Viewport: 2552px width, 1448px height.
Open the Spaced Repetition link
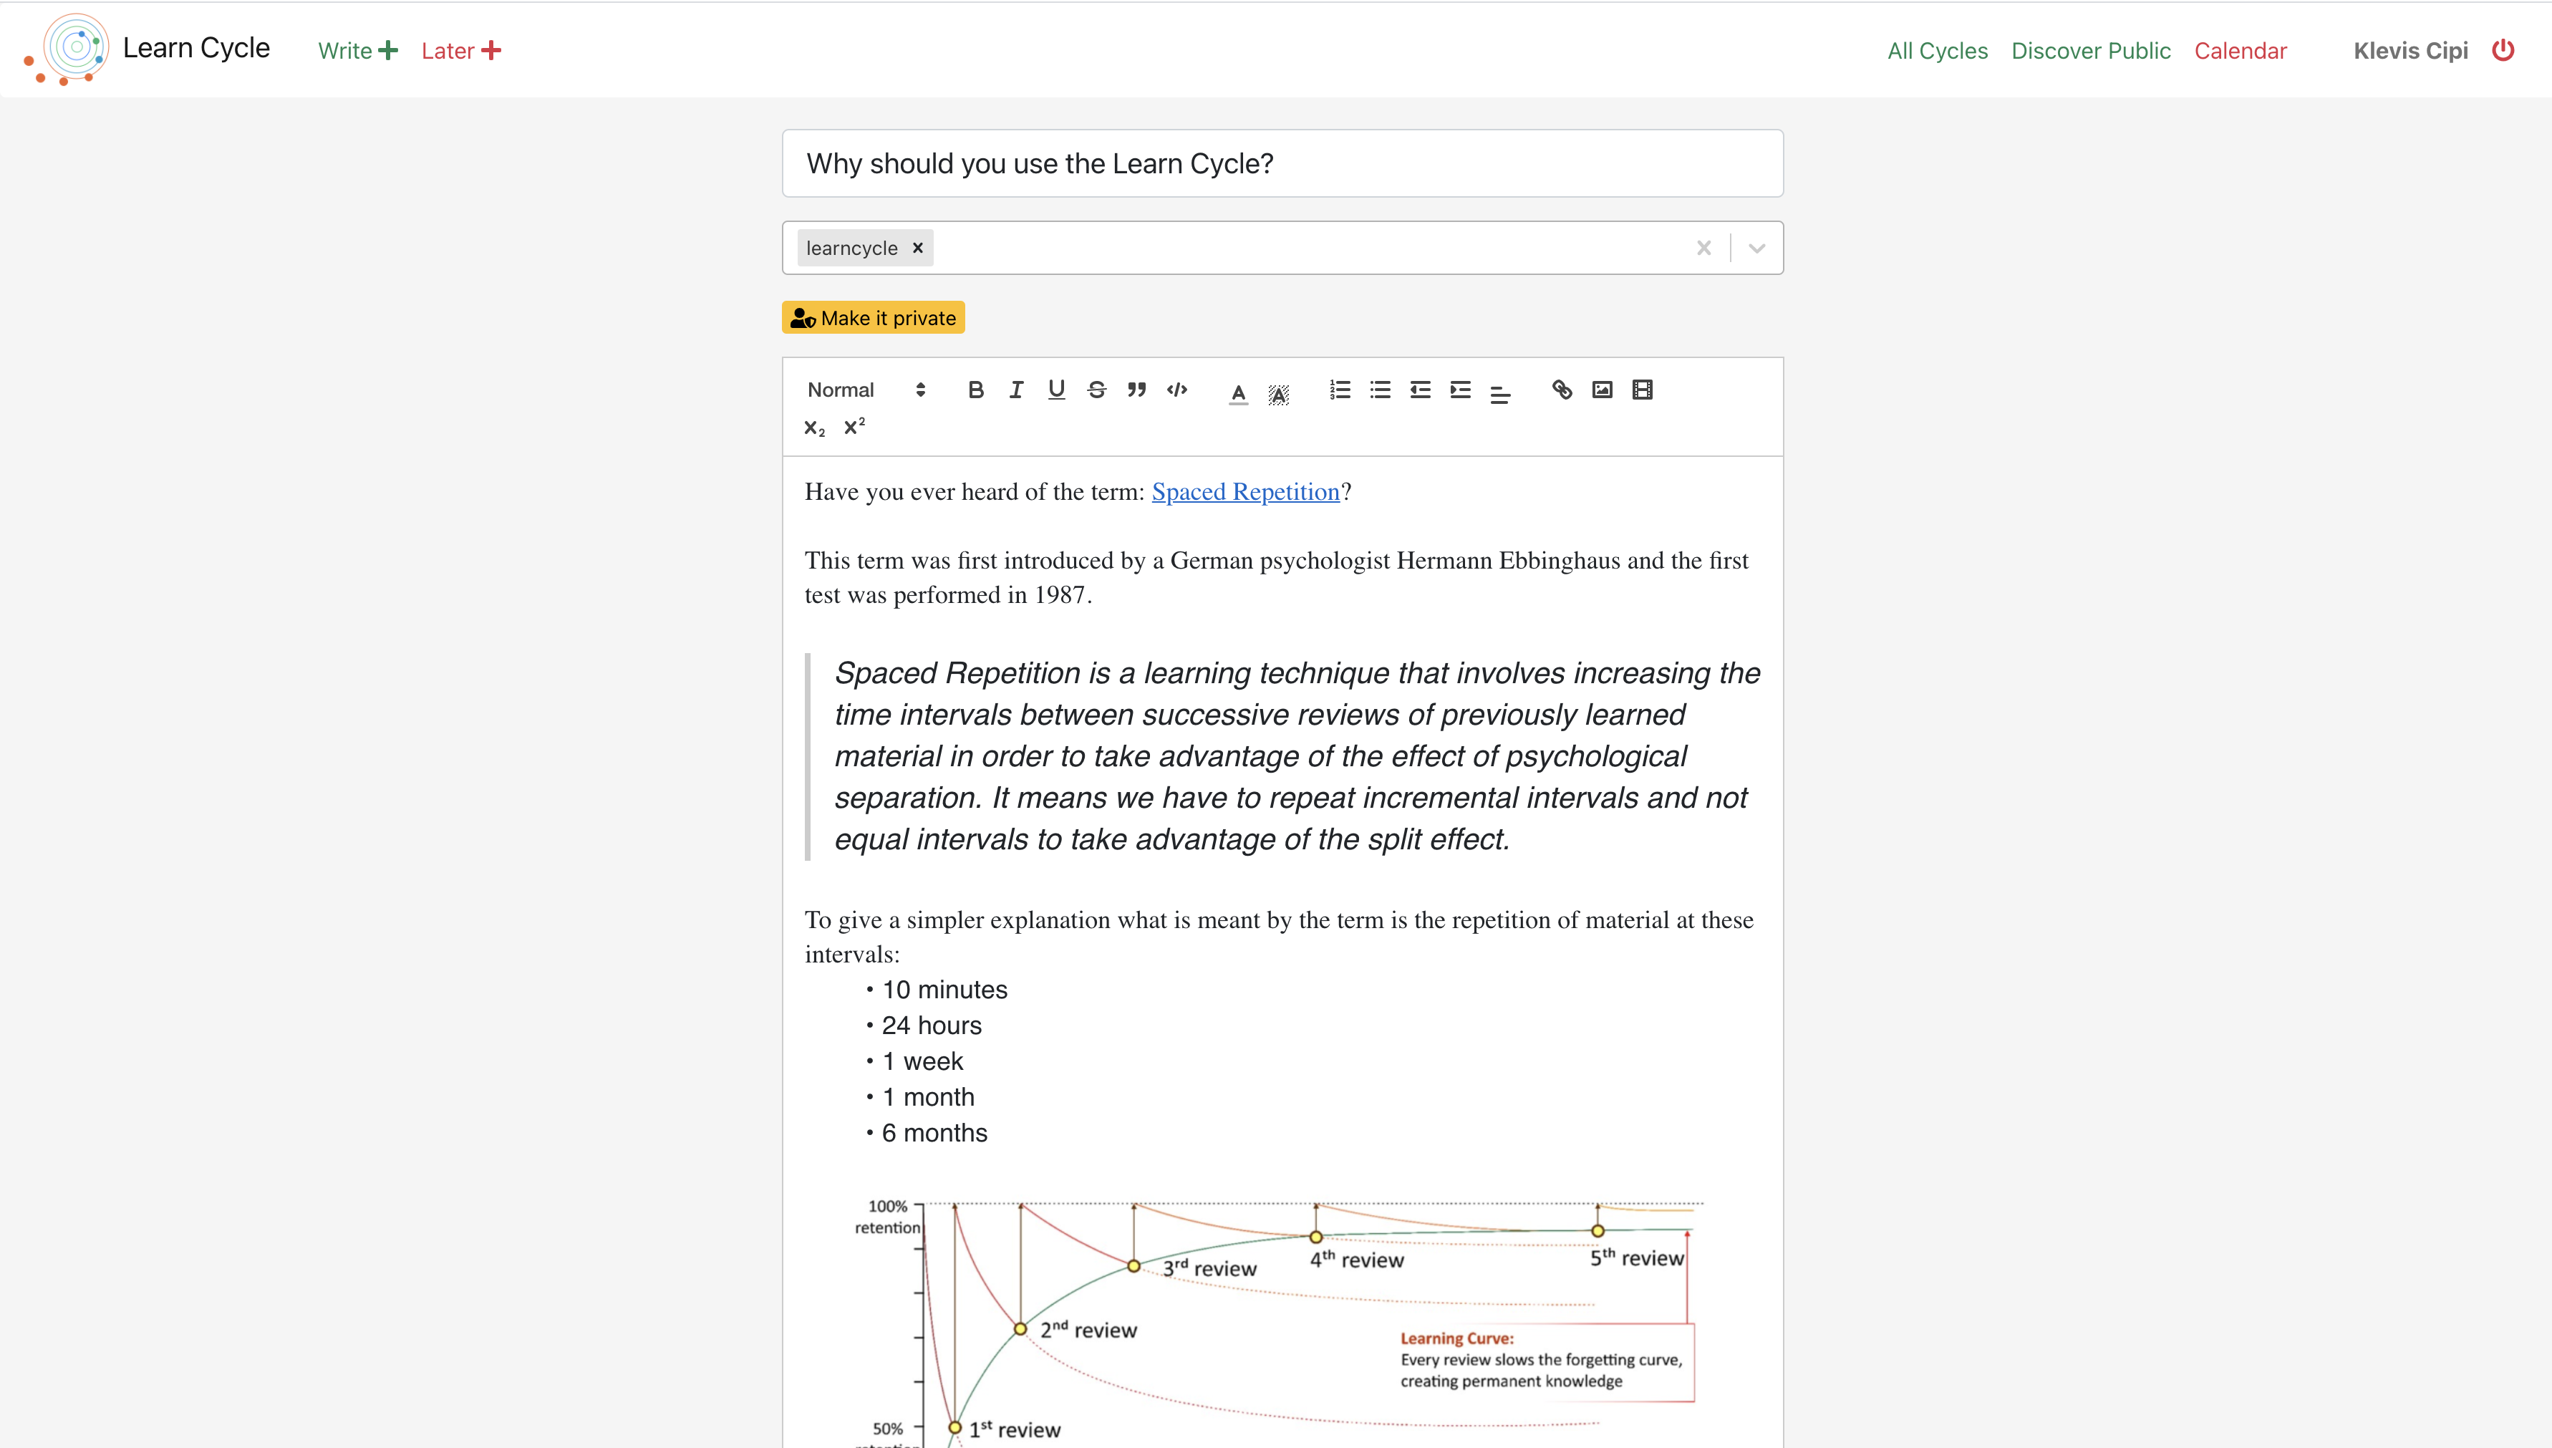click(1244, 491)
